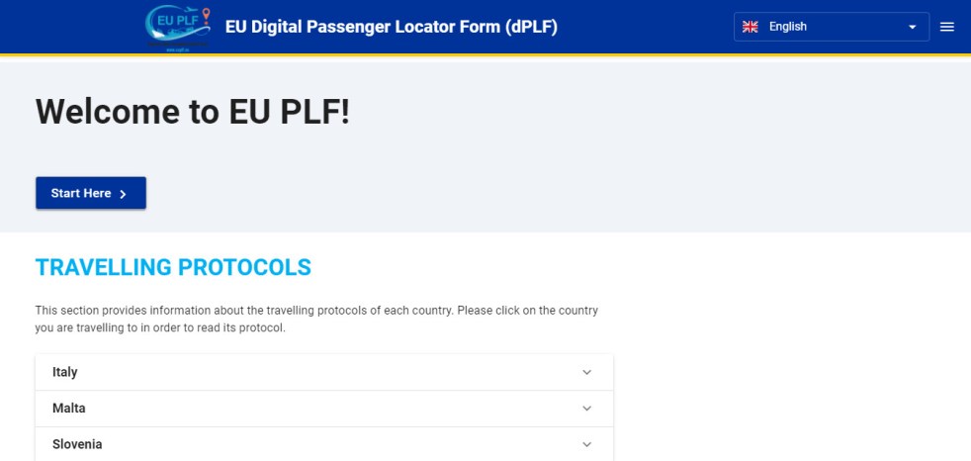Click the language selector's caret arrow
This screenshot has height=461, width=971.
[913, 28]
